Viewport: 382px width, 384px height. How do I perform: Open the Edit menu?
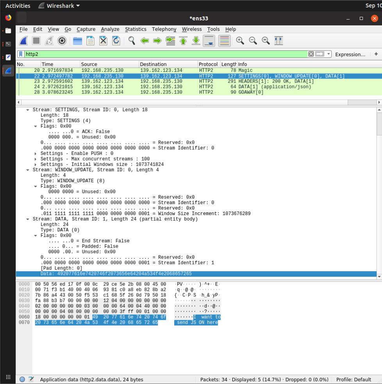click(x=37, y=29)
